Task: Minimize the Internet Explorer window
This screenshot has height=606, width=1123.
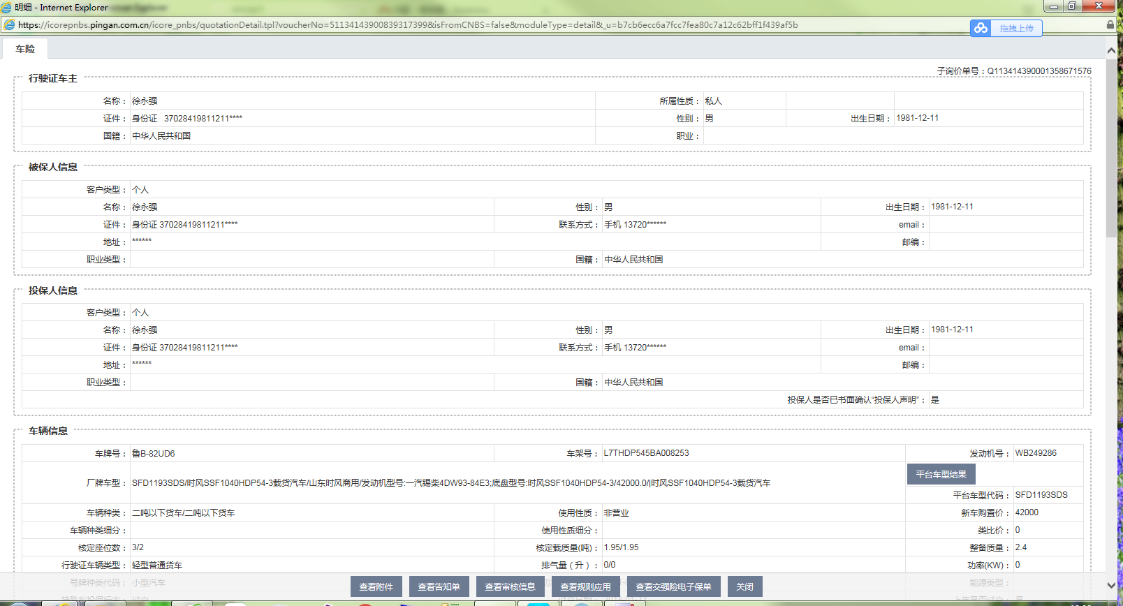Action: 1054,6
